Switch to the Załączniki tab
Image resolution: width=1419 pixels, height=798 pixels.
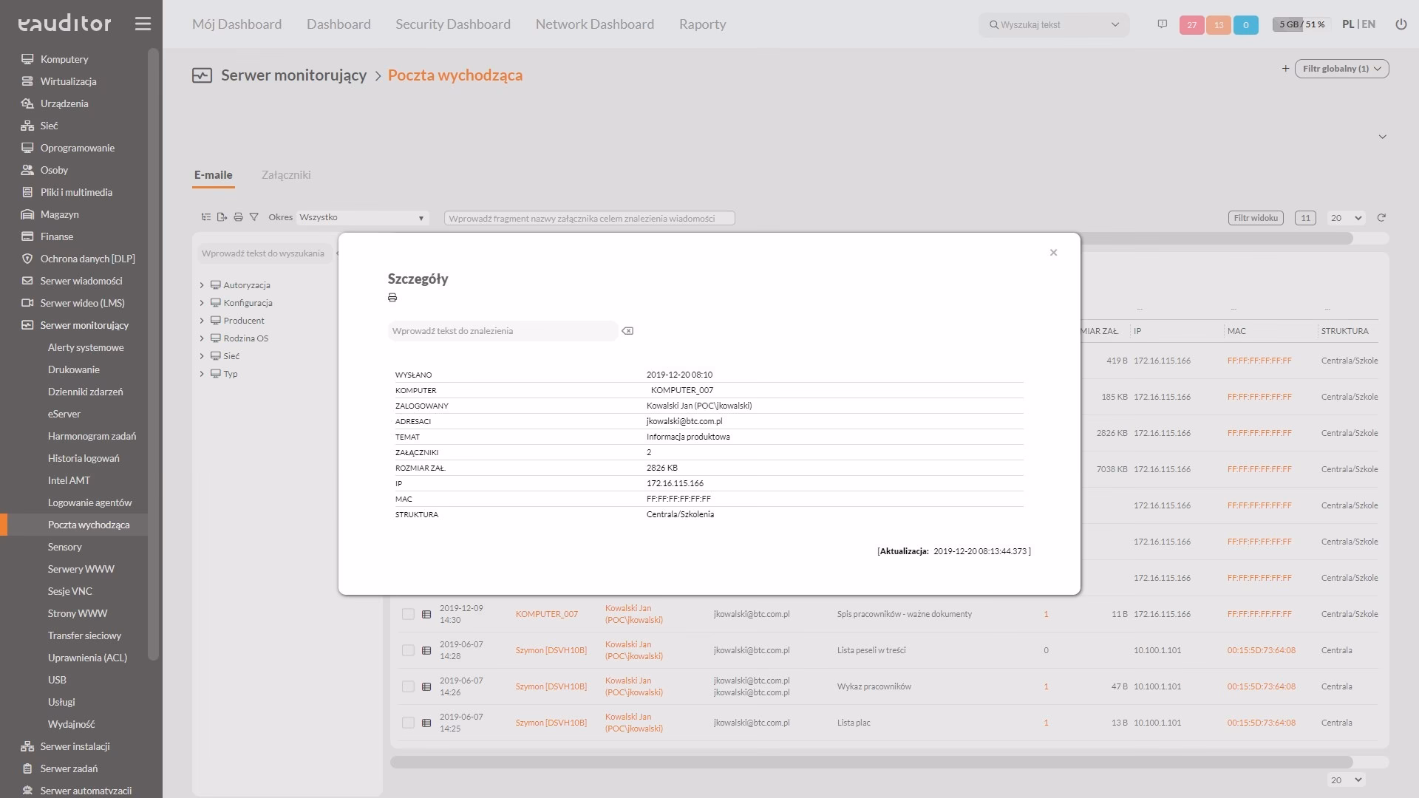286,175
